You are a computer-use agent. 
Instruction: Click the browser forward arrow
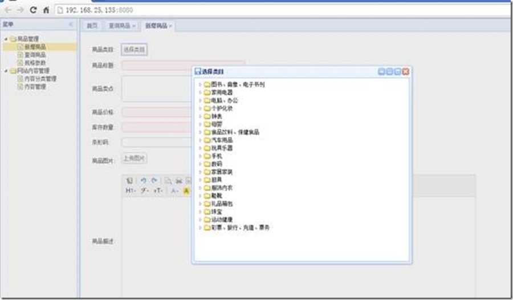(x=21, y=10)
